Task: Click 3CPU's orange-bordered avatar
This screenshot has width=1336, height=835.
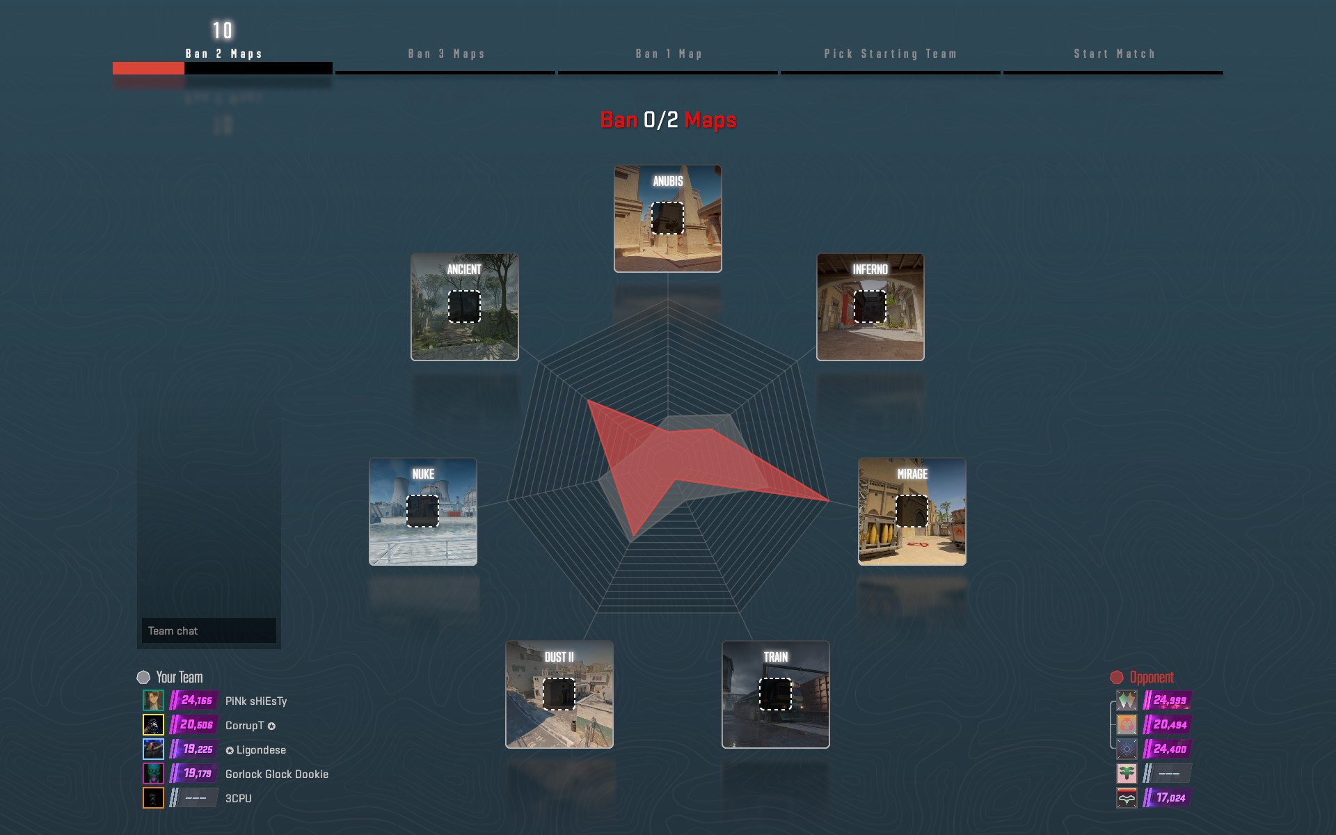Action: pyautogui.click(x=153, y=797)
